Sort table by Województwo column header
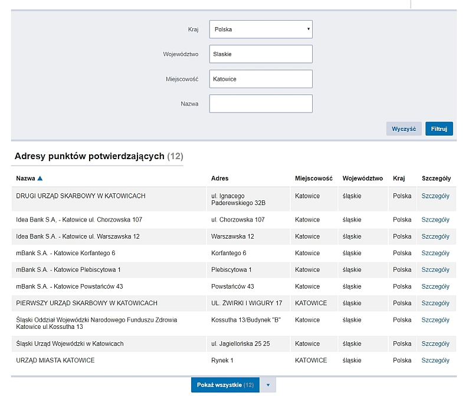Screen dimensions: 472x396 pyautogui.click(x=362, y=179)
